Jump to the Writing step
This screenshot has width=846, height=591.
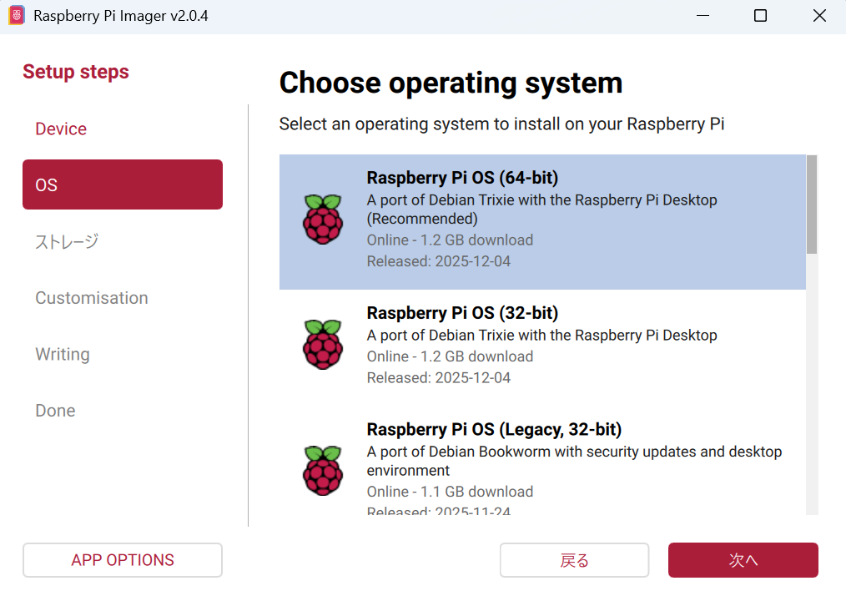click(63, 354)
